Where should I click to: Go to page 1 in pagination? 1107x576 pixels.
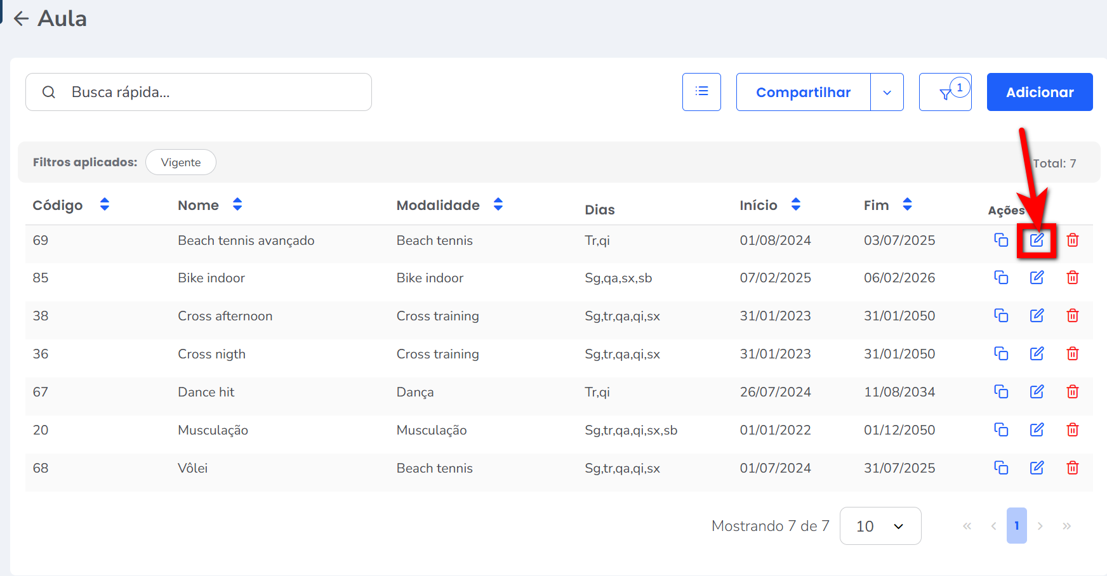pyautogui.click(x=1017, y=526)
